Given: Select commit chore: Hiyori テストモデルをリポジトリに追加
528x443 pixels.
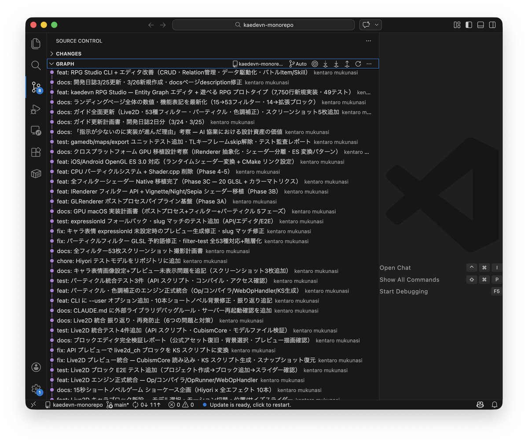Looking at the screenshot, I should click(213, 261).
